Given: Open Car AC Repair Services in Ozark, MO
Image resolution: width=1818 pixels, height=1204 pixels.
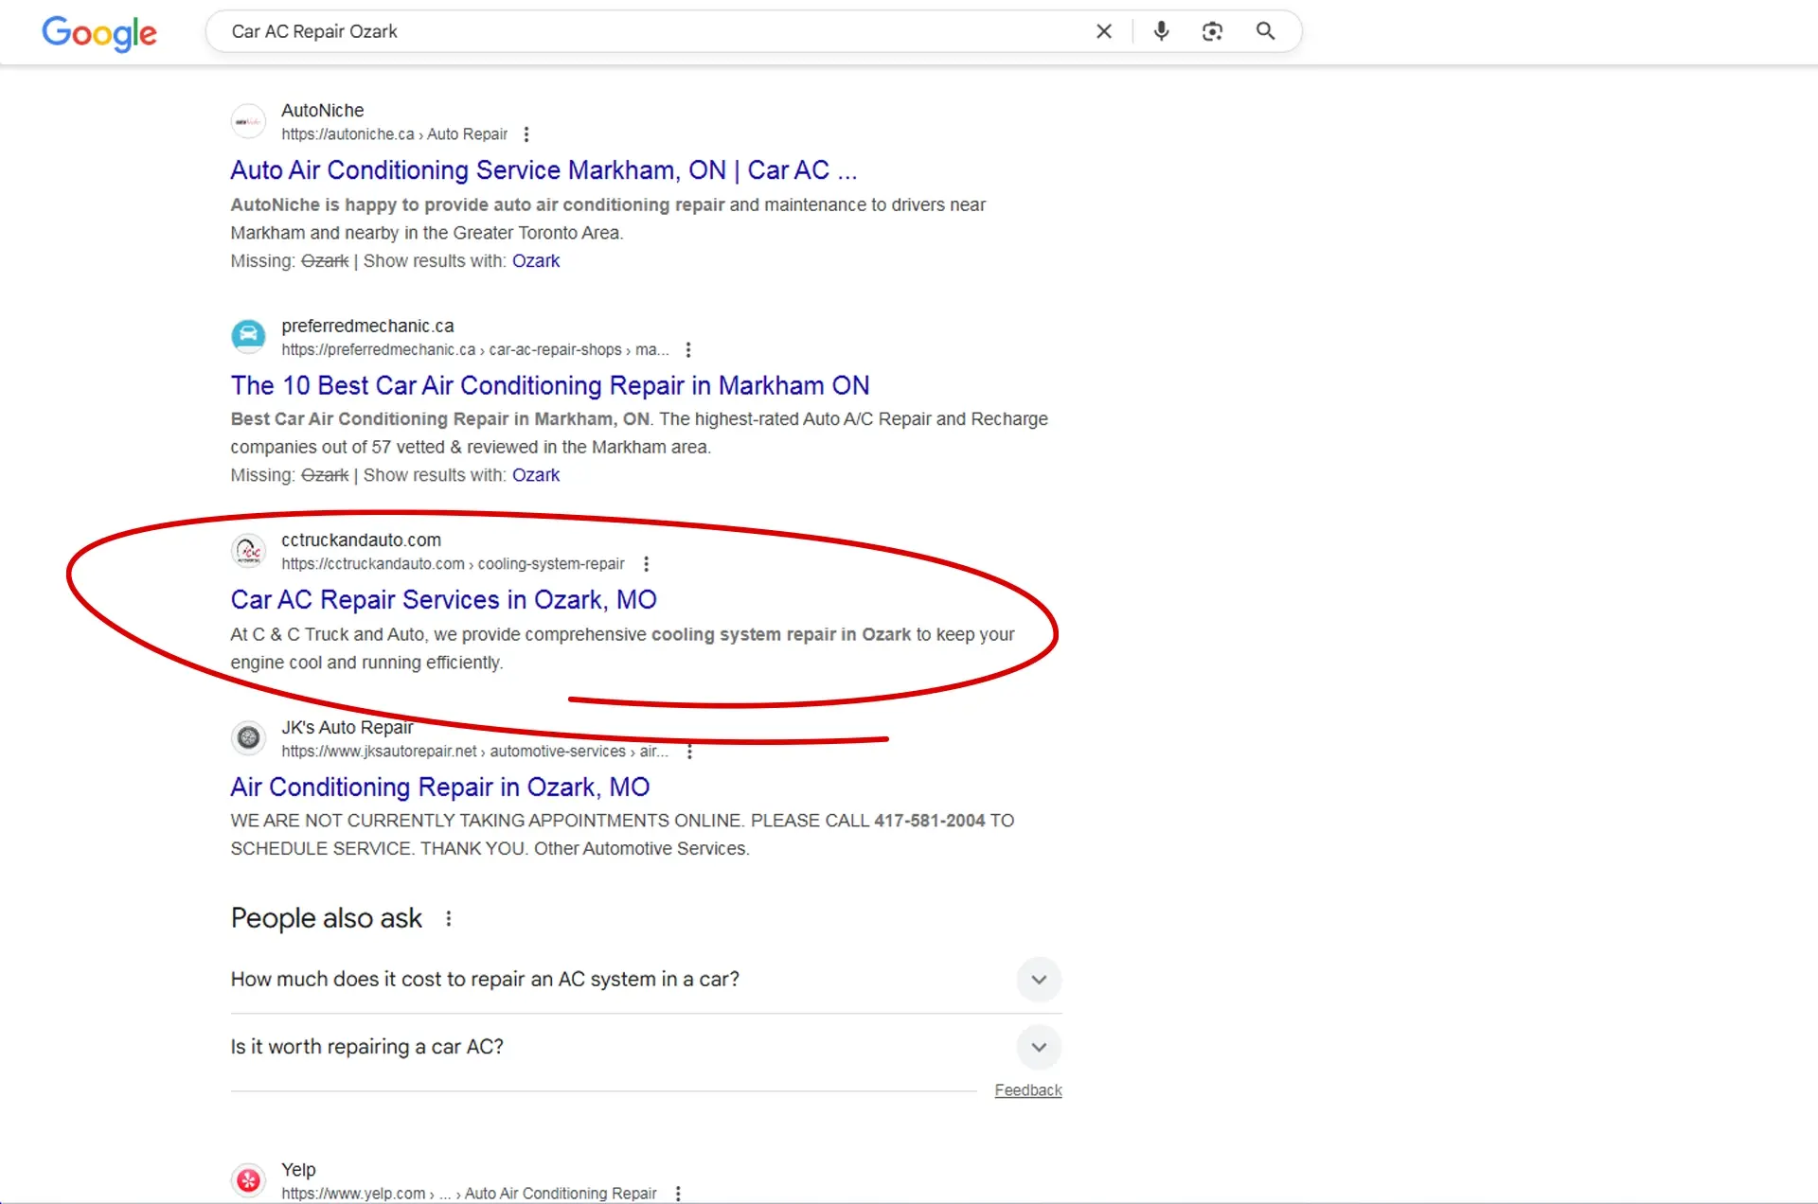Looking at the screenshot, I should pos(444,600).
